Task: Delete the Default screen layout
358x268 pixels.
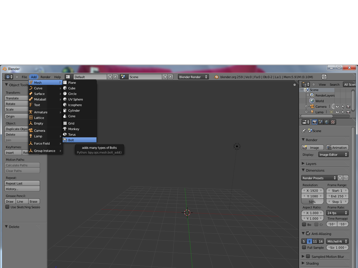Action: (x=115, y=77)
